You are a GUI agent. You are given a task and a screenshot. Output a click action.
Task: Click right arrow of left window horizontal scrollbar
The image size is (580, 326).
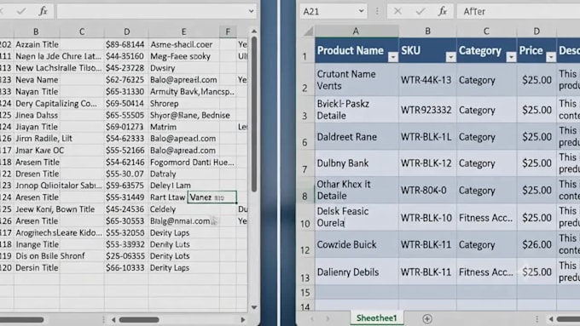click(x=242, y=319)
